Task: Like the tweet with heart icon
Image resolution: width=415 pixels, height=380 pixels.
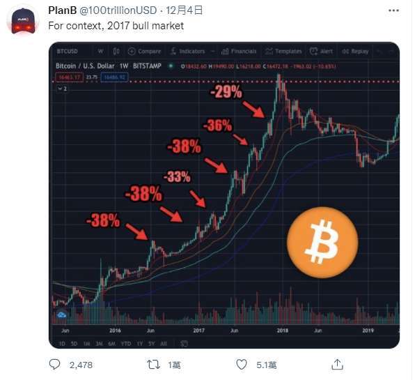Action: pos(242,365)
